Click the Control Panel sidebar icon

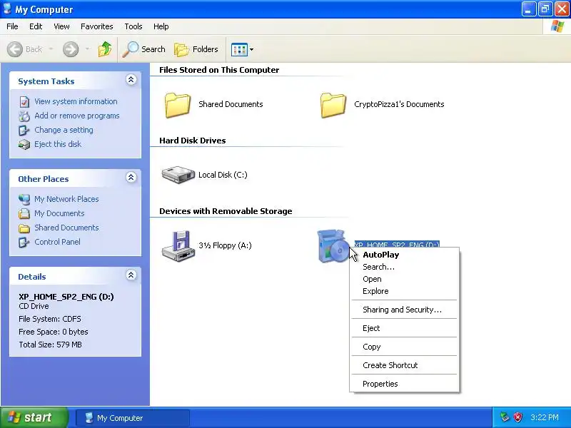(x=24, y=242)
